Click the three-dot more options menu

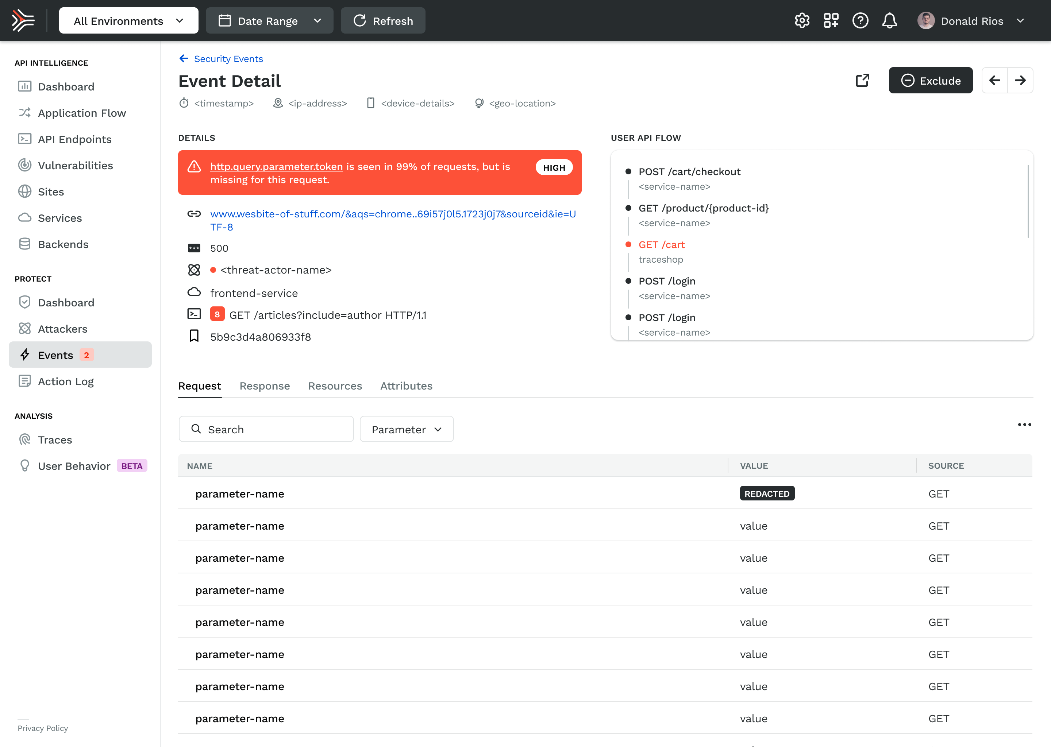click(x=1024, y=425)
